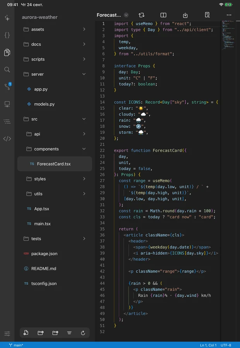Switch to the file explorer icon
This screenshot has height=348, width=240.
[x=7, y=52]
